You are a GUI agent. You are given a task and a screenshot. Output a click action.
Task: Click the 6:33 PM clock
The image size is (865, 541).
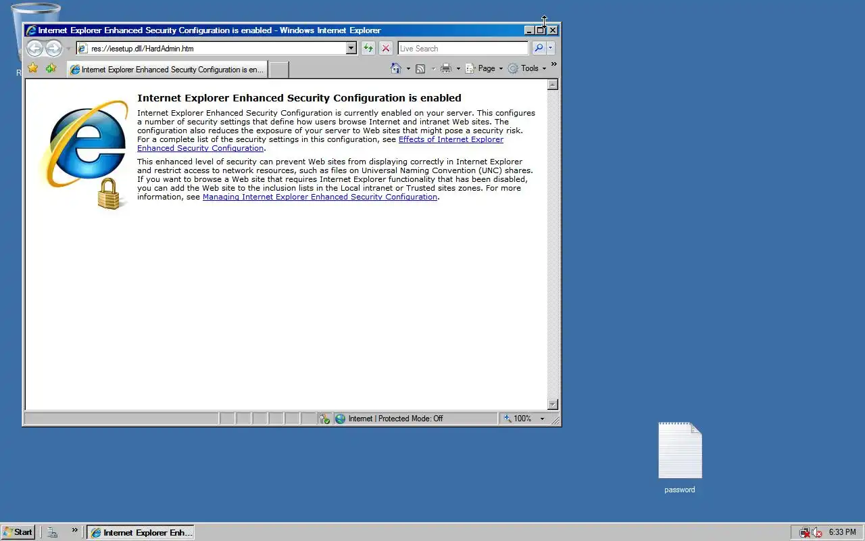pyautogui.click(x=842, y=532)
